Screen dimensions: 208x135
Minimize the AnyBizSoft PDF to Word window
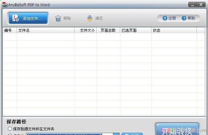192,5
